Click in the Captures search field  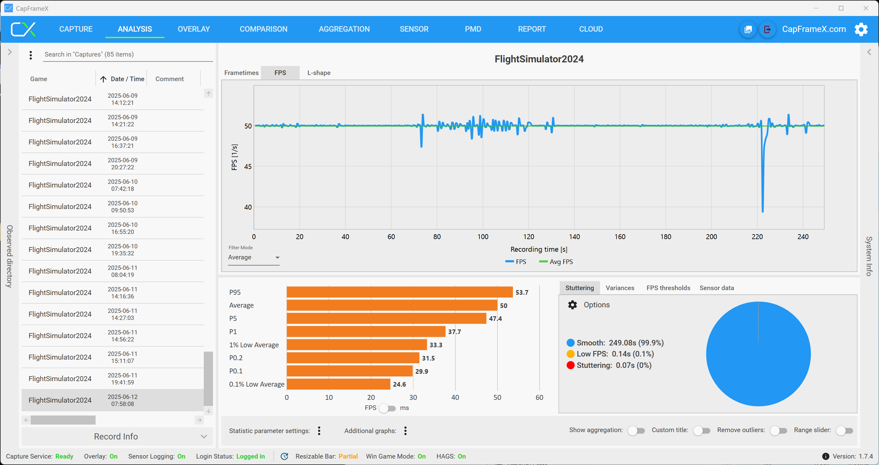click(x=128, y=55)
